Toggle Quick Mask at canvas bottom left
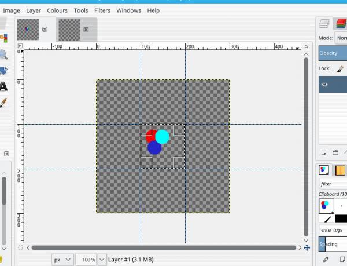 tap(20, 247)
